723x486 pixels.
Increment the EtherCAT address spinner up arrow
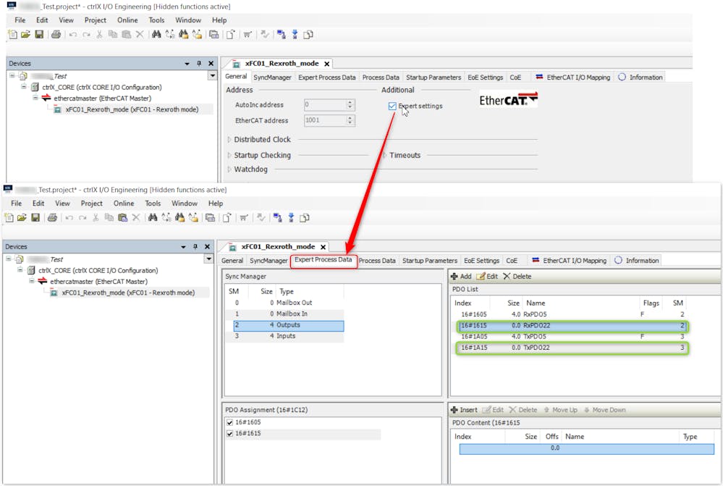click(350, 118)
